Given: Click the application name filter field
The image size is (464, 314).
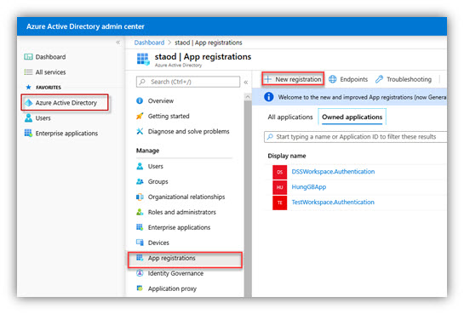Looking at the screenshot, I should pos(355,137).
